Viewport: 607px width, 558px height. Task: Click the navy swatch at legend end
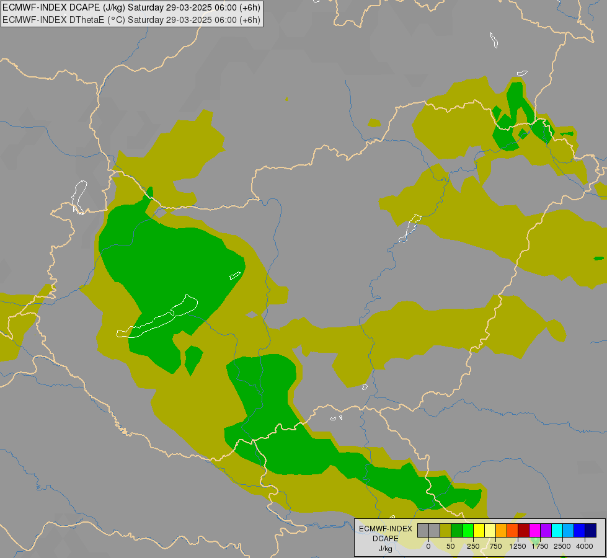tap(591, 531)
